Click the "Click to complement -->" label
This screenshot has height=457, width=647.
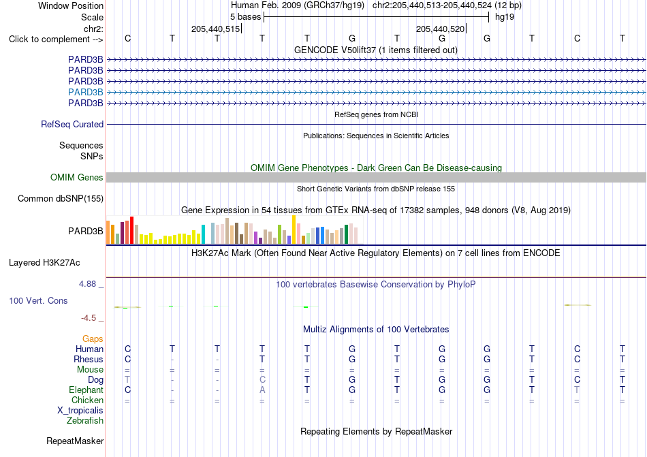click(56, 40)
